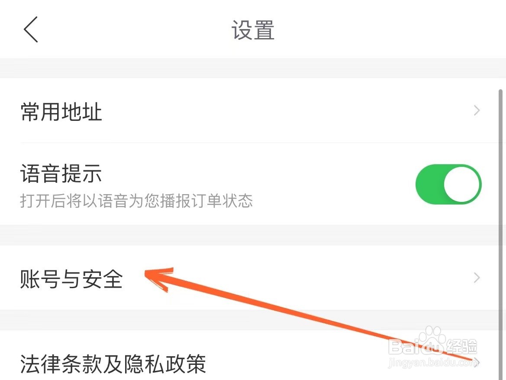Open the 账号与安全 menu item
The width and height of the screenshot is (506, 380).
tap(253, 278)
